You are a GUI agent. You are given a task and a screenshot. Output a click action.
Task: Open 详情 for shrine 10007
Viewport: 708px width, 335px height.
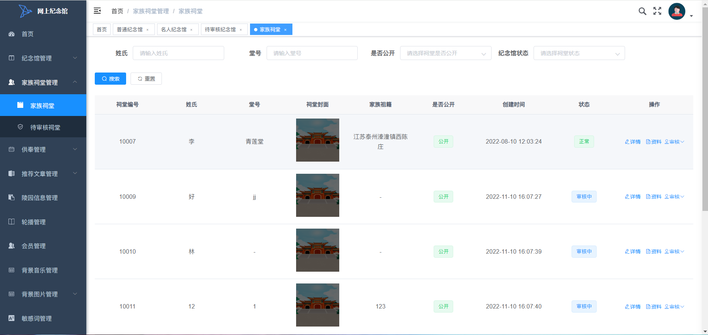point(633,142)
